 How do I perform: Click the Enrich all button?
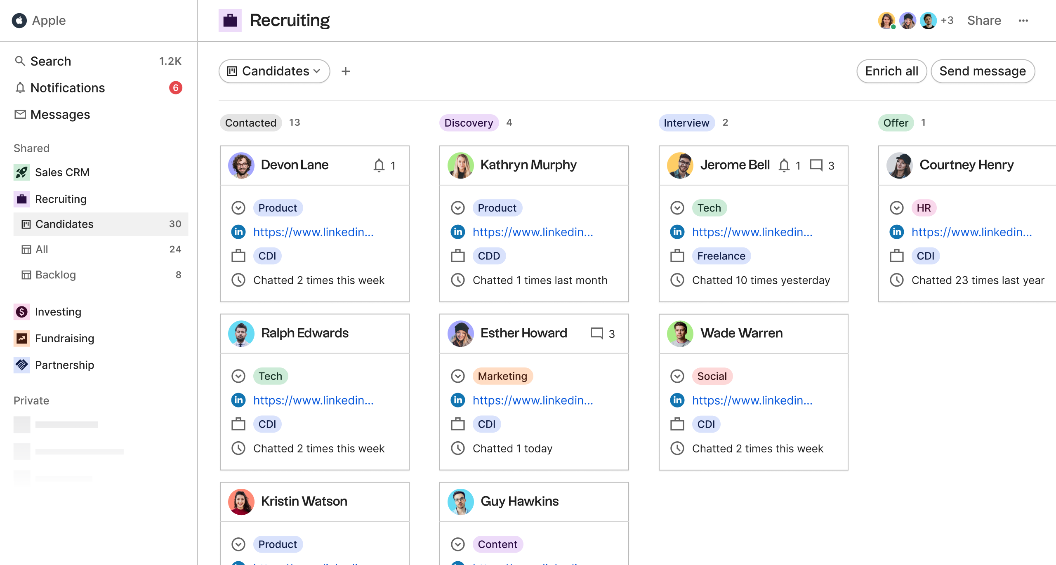891,71
